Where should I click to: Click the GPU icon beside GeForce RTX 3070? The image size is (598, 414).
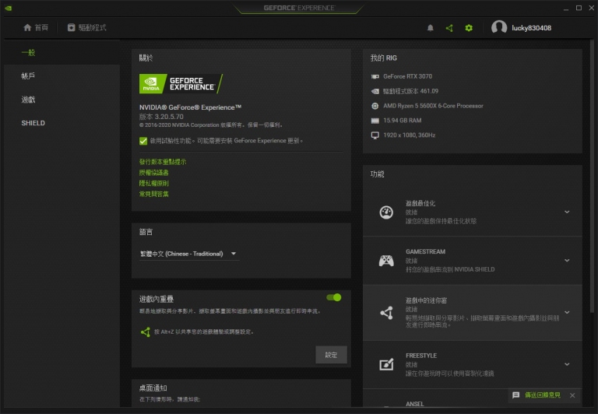[375, 76]
